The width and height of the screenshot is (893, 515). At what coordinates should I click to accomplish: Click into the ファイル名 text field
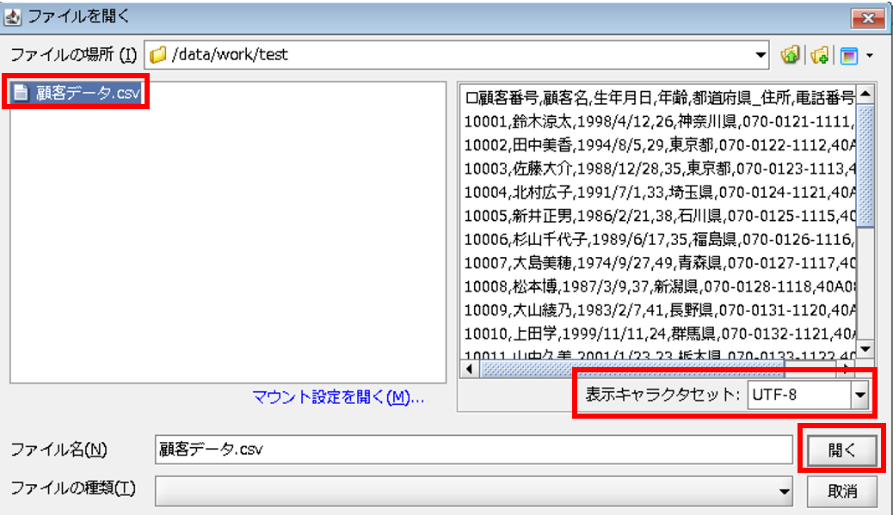point(473,449)
